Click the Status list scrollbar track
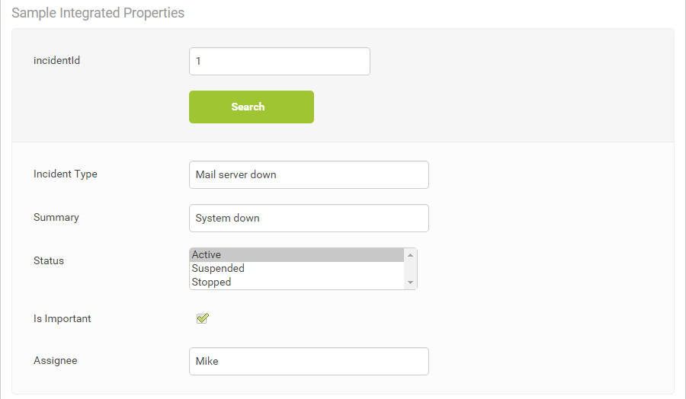Viewport: 686px width, 399px height. (x=410, y=269)
